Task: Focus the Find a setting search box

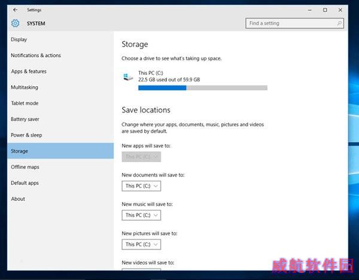Action: (x=294, y=23)
